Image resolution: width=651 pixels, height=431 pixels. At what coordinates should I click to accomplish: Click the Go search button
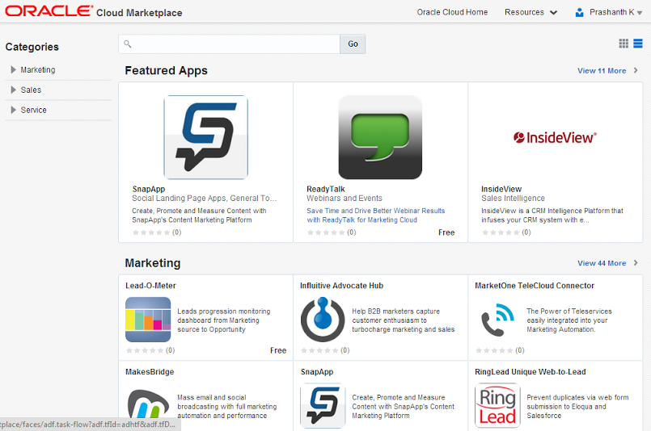tap(353, 44)
